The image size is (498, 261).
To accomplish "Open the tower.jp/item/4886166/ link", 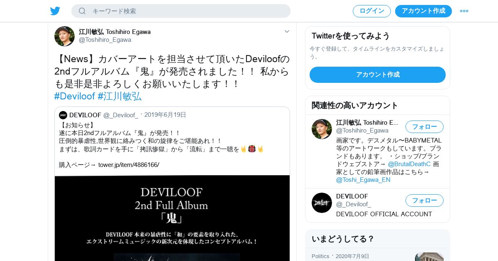I will pos(129,165).
